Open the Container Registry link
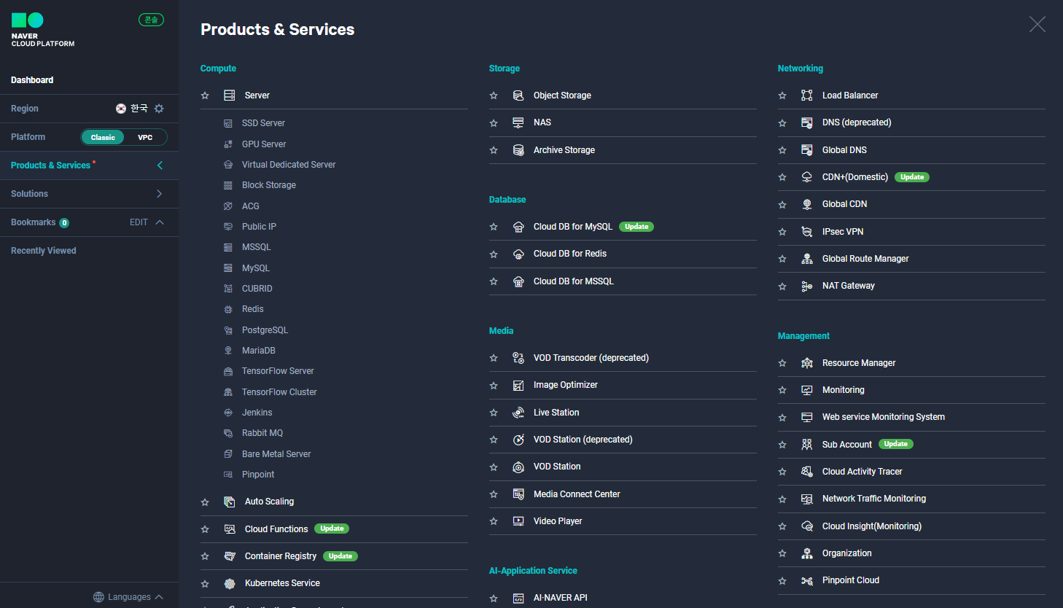 coord(281,556)
